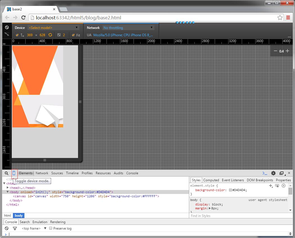
Task: Switch to the Sources panel tab
Action: [x=57, y=173]
